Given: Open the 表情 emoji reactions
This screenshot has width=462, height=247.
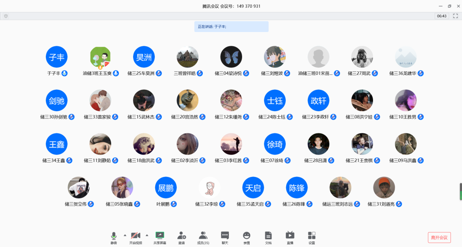Looking at the screenshot, I should 246,237.
